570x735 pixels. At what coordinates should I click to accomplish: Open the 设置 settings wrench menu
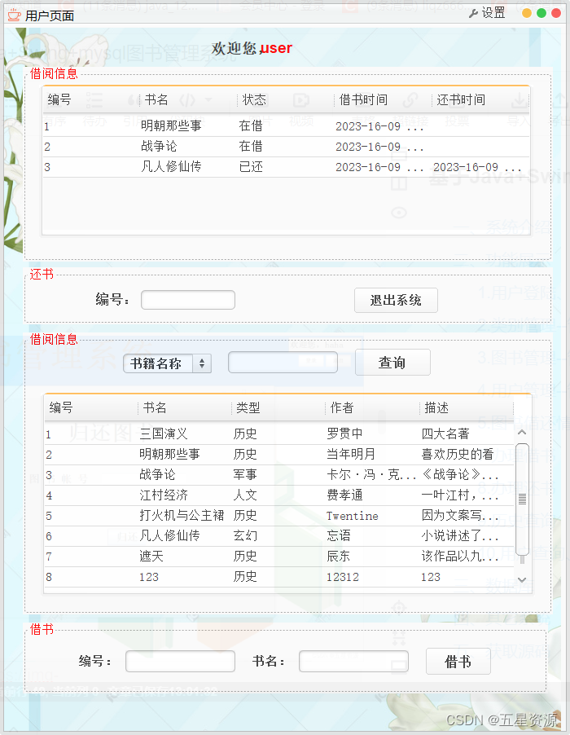coord(487,13)
